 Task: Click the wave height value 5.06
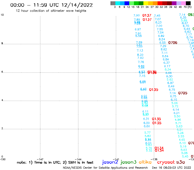tap(175, 103)
